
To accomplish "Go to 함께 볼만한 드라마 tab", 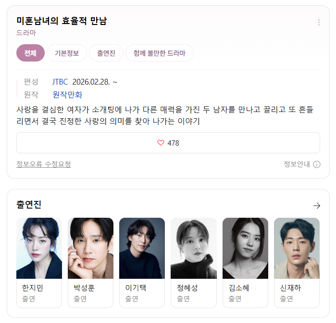I will (x=160, y=53).
